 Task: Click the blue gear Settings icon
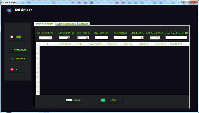pos(12,59)
